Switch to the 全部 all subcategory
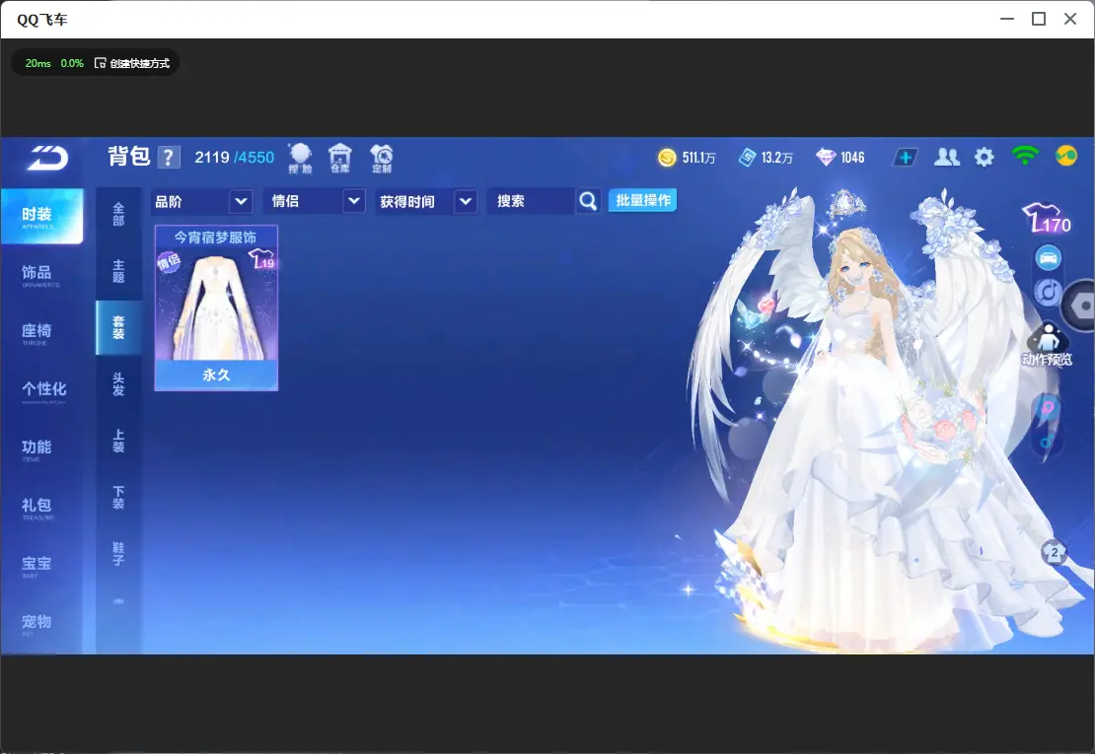The width and height of the screenshot is (1095, 754). coord(118,214)
